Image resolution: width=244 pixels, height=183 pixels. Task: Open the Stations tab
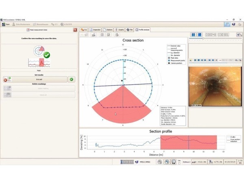coord(108,30)
